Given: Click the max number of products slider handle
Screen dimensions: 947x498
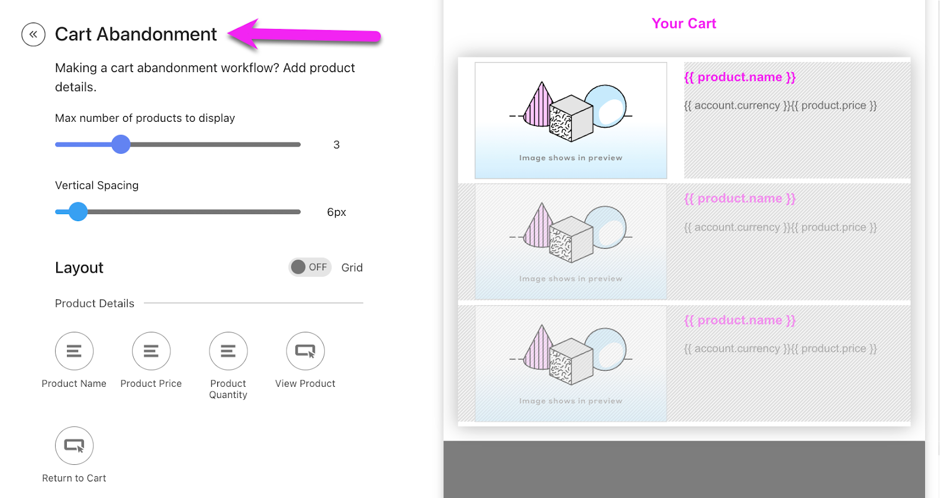Looking at the screenshot, I should point(121,144).
